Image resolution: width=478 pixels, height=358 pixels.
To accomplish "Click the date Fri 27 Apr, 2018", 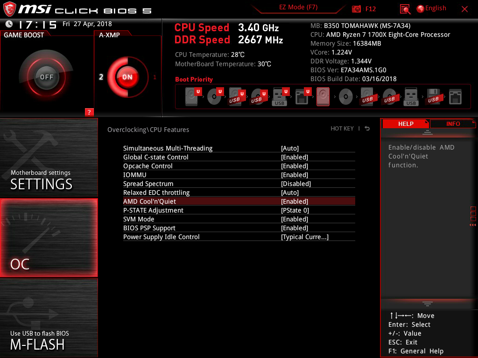I will click(x=87, y=24).
